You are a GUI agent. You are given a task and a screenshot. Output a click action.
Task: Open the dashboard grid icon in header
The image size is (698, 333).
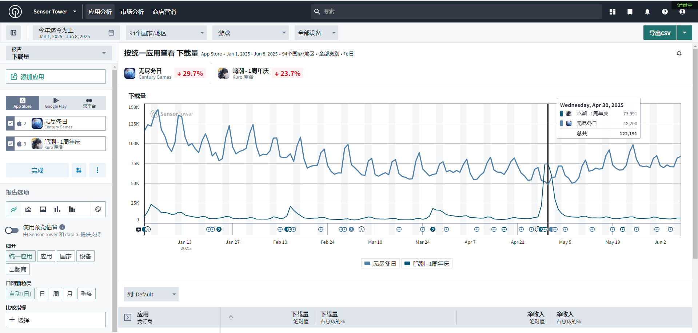[x=613, y=12]
